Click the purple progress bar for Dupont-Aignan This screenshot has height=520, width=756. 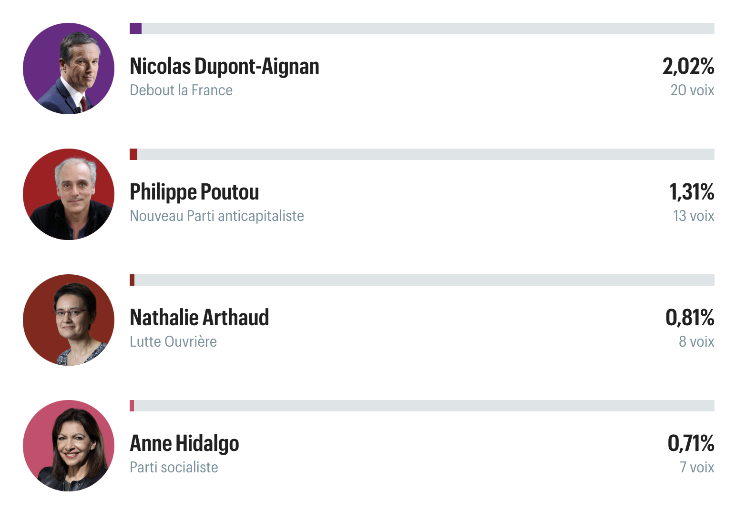(422, 29)
